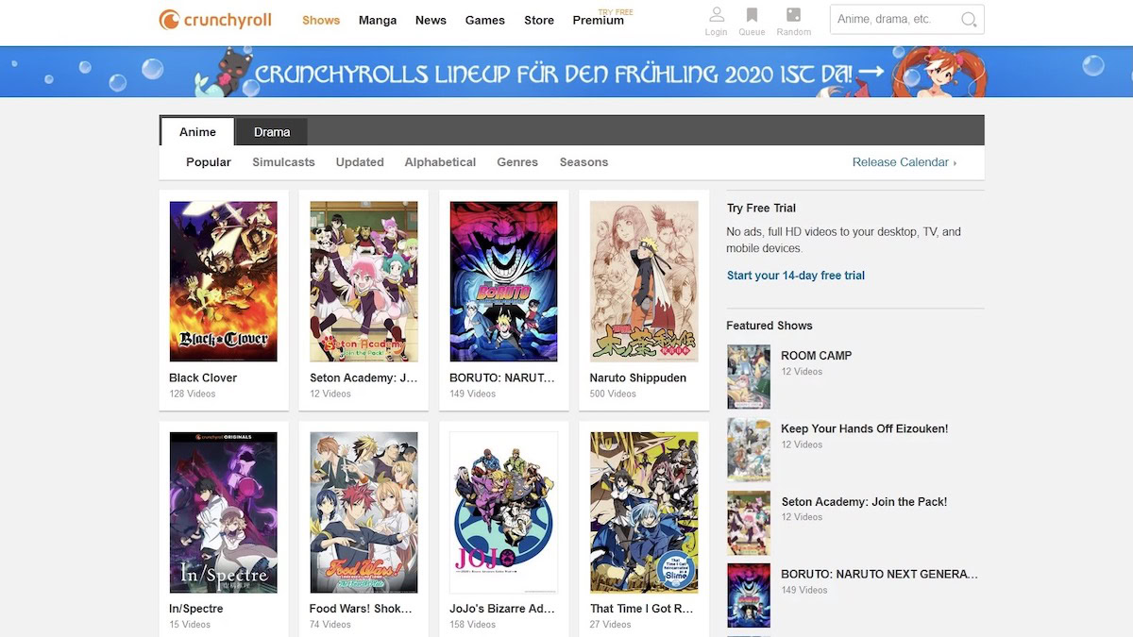Viewport: 1133px width, 637px height.
Task: Open the Genres browser
Action: pos(516,161)
